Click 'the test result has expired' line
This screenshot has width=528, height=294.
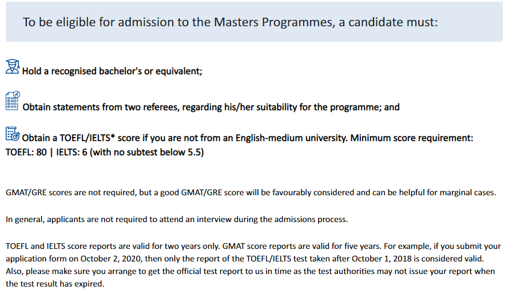(x=55, y=284)
